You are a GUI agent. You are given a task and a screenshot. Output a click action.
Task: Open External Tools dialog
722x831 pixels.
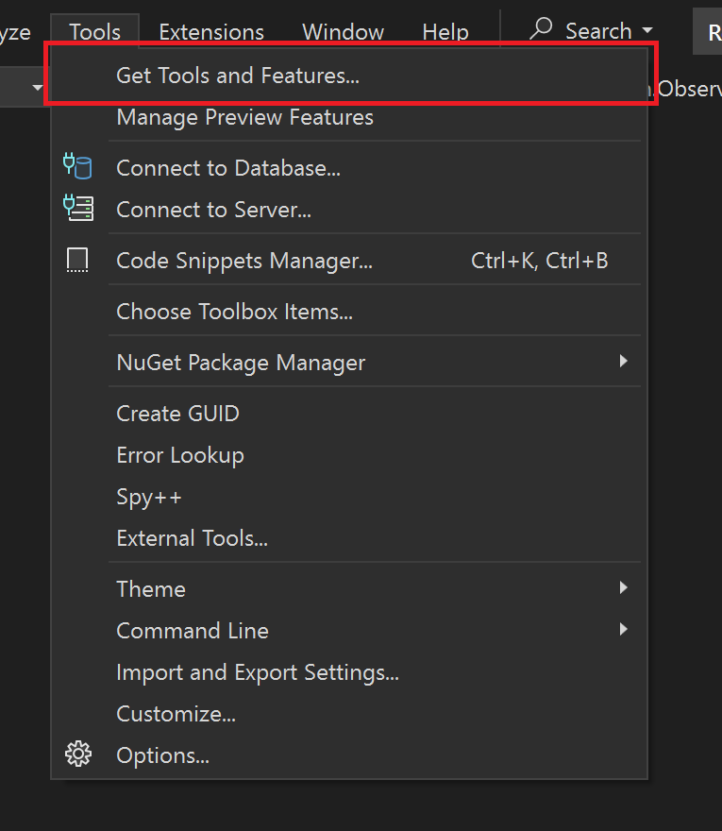(349, 538)
